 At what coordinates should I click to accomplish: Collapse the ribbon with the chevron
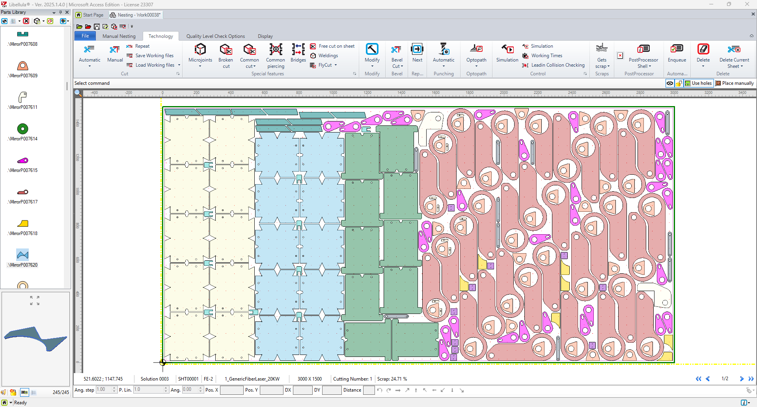pos(751,36)
